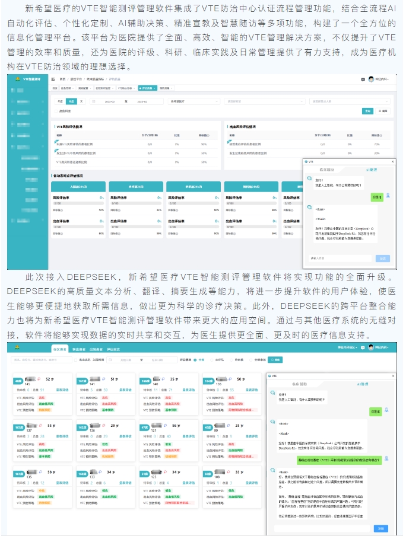Switch to AI助理 tab in the dashboard chat
The width and height of the screenshot is (406, 536).
[372, 169]
